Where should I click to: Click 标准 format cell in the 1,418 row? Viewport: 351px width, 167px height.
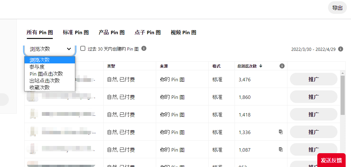pos(217,115)
